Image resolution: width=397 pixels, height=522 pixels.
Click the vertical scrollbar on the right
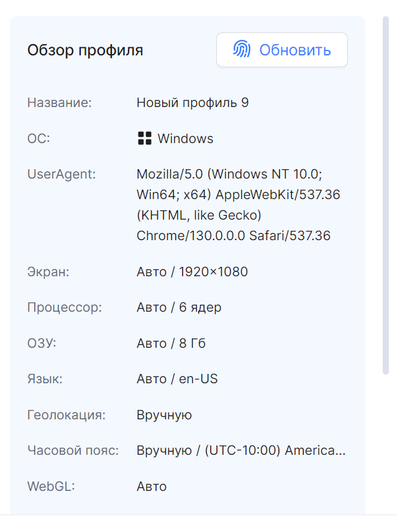coord(386,195)
